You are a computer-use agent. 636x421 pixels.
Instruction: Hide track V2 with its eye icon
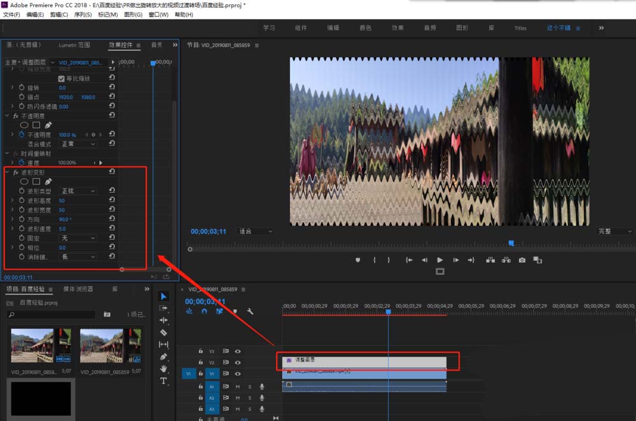click(238, 362)
